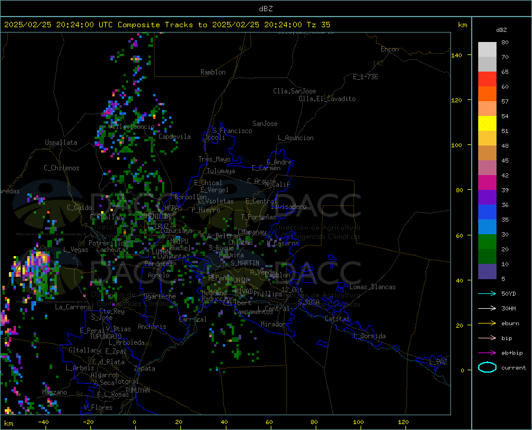The width and height of the screenshot is (532, 430).
Task: Click the E_1-736 map label
Action: tap(365, 77)
